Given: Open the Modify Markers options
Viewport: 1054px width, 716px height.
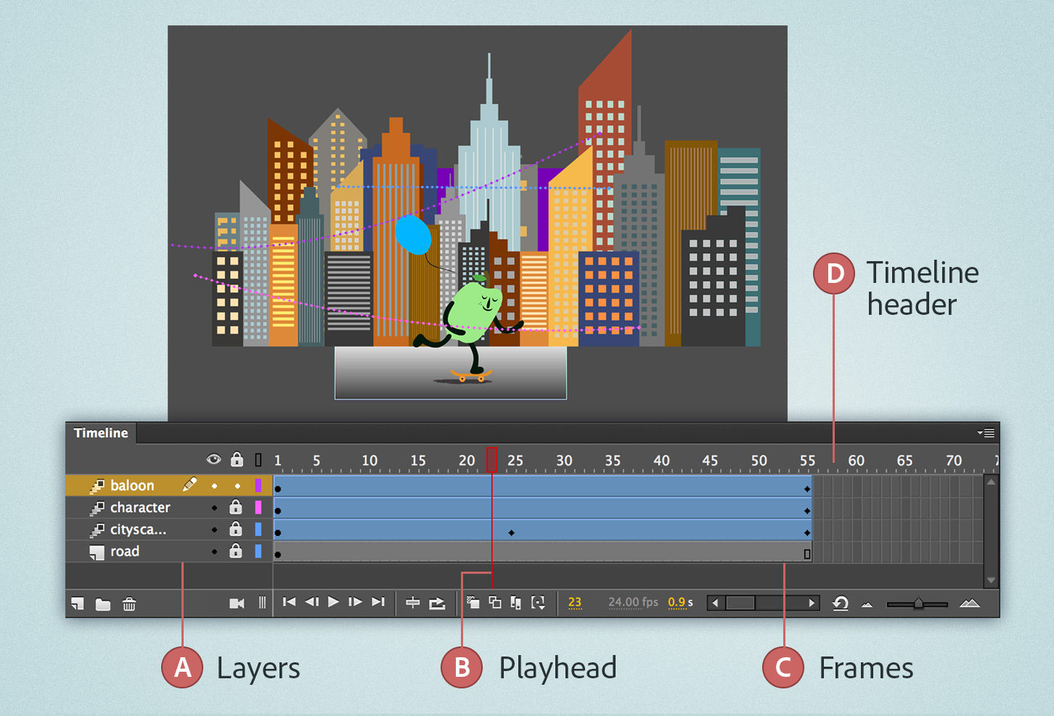Looking at the screenshot, I should [x=539, y=602].
